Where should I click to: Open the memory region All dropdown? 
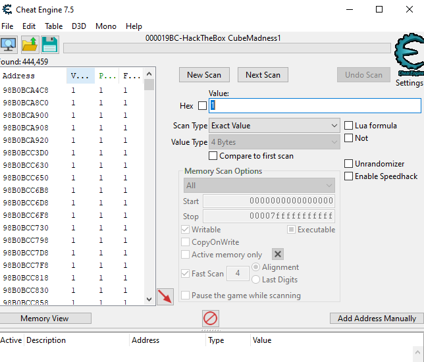[x=259, y=186]
